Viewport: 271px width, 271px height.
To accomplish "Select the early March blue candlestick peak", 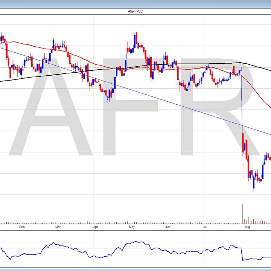I will pyautogui.click(x=53, y=44).
